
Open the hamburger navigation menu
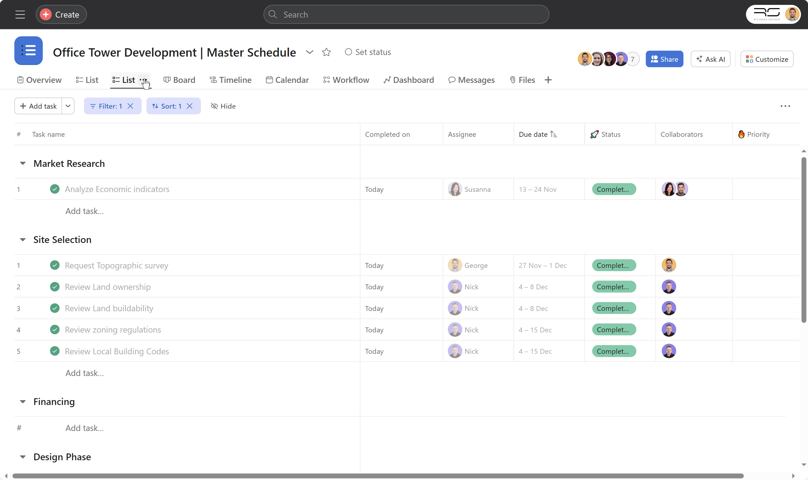click(20, 15)
